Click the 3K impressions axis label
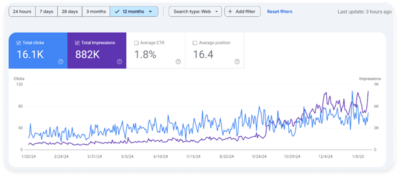 click(376, 128)
